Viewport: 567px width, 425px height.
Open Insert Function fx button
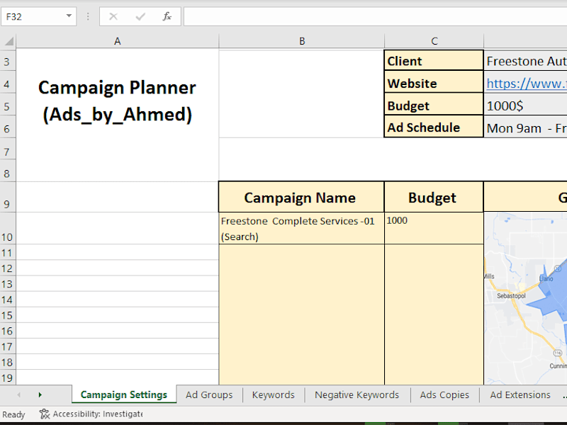tap(167, 16)
